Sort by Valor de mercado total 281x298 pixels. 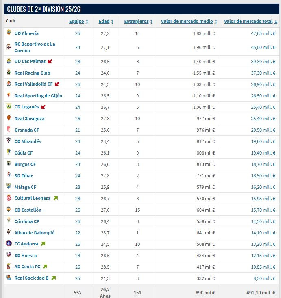coord(251,21)
